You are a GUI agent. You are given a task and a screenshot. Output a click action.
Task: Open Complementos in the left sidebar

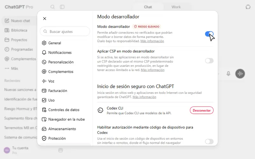point(20,59)
